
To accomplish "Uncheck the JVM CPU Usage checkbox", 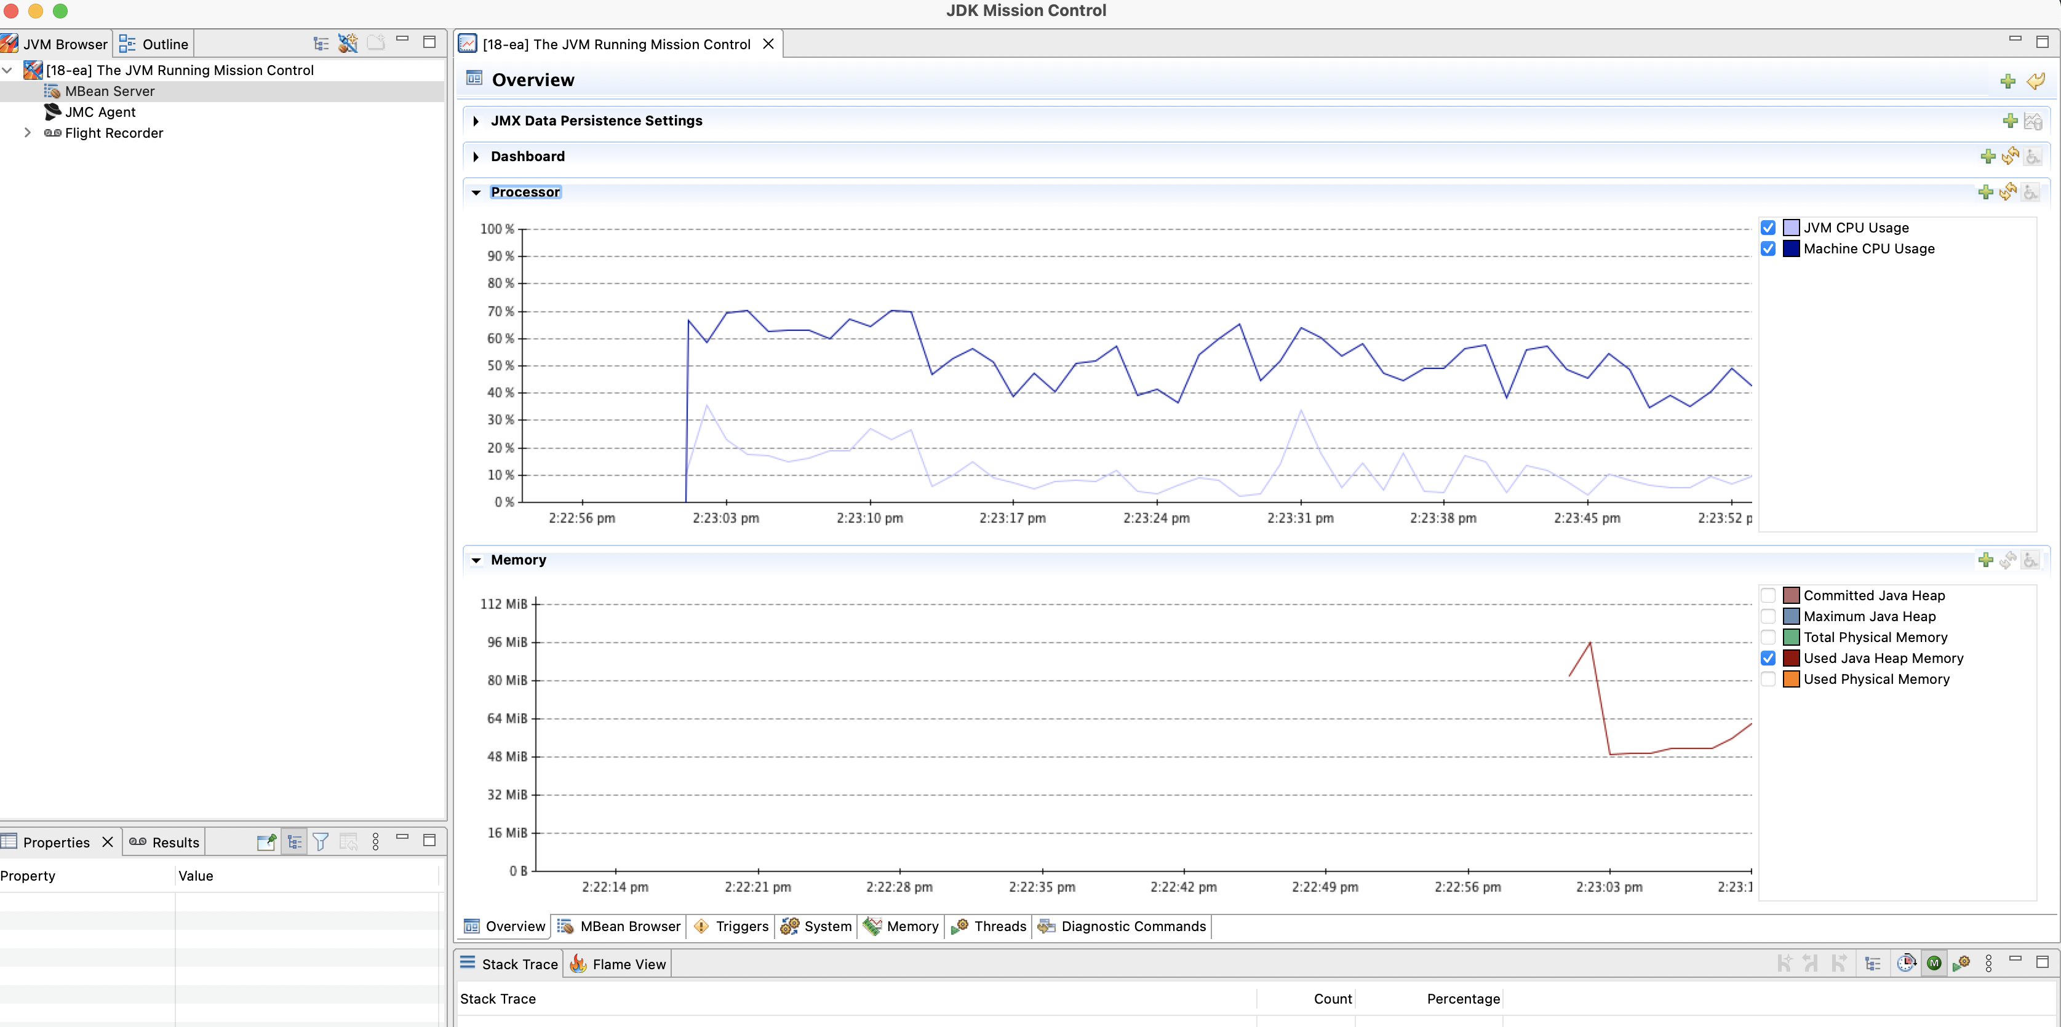I will click(x=1768, y=228).
